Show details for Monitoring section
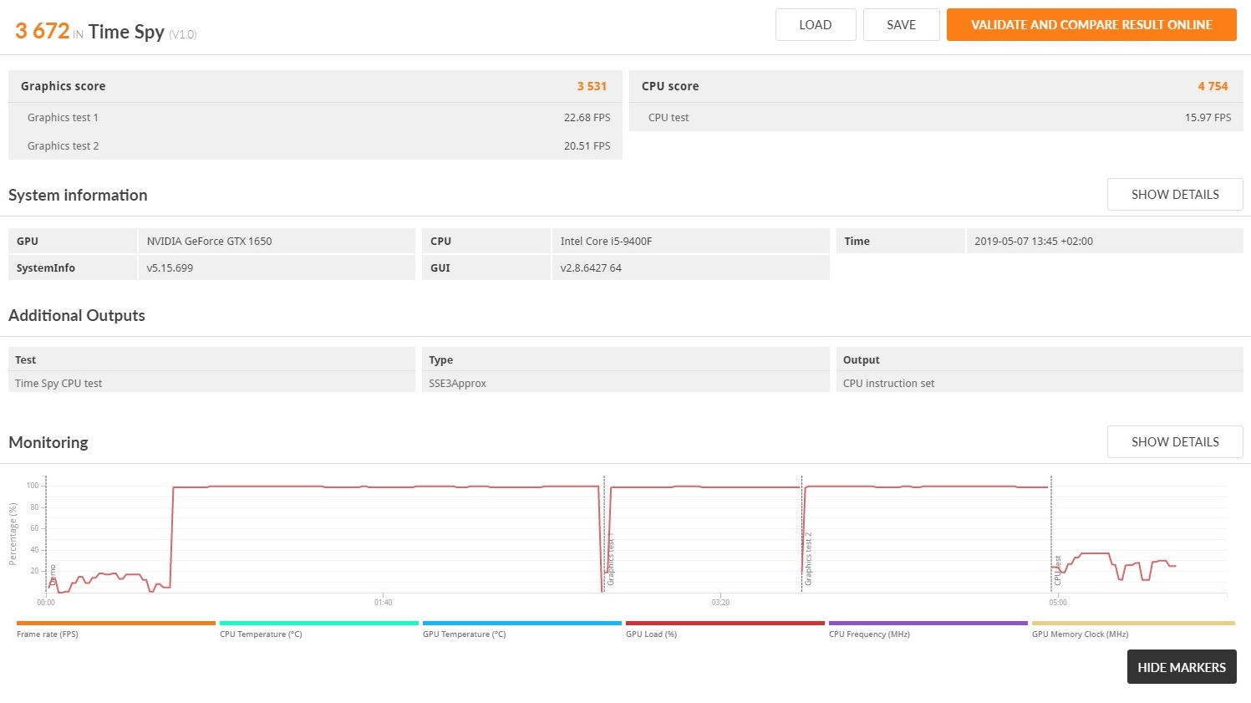 click(1175, 442)
